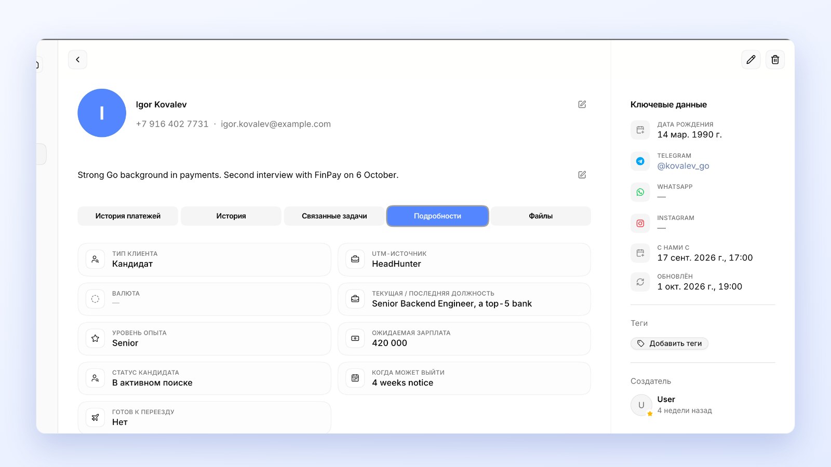Click the calendar icon beside Дата рождения

click(640, 130)
